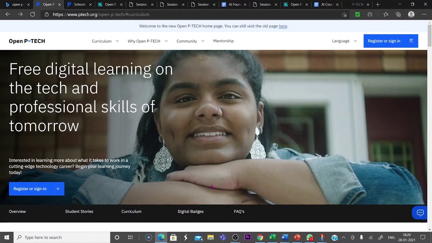Follow the 'here' old page link
The image size is (432, 243).
(283, 26)
